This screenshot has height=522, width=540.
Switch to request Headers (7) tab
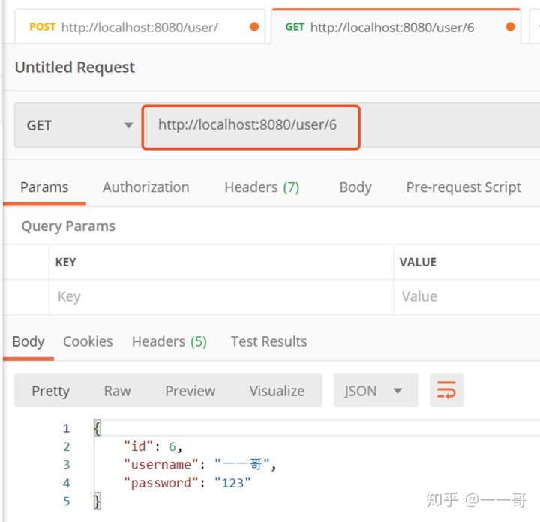[262, 187]
